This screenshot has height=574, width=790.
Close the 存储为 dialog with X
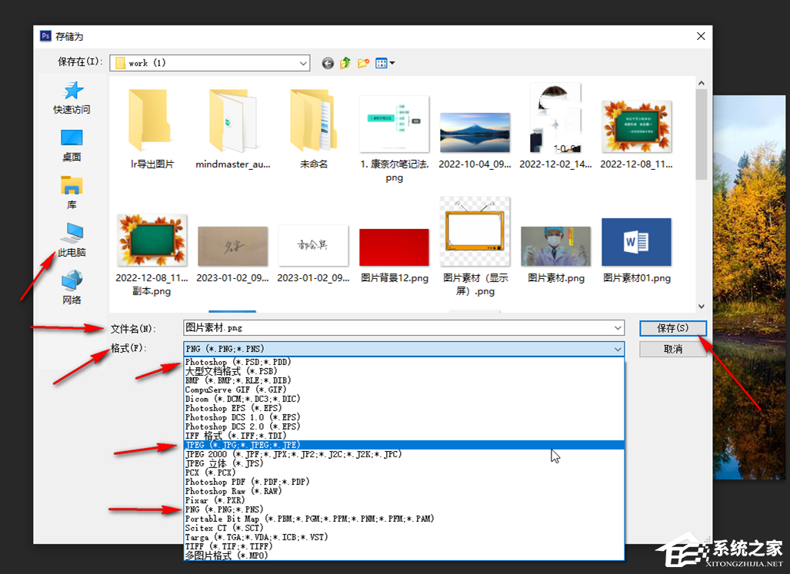click(701, 36)
